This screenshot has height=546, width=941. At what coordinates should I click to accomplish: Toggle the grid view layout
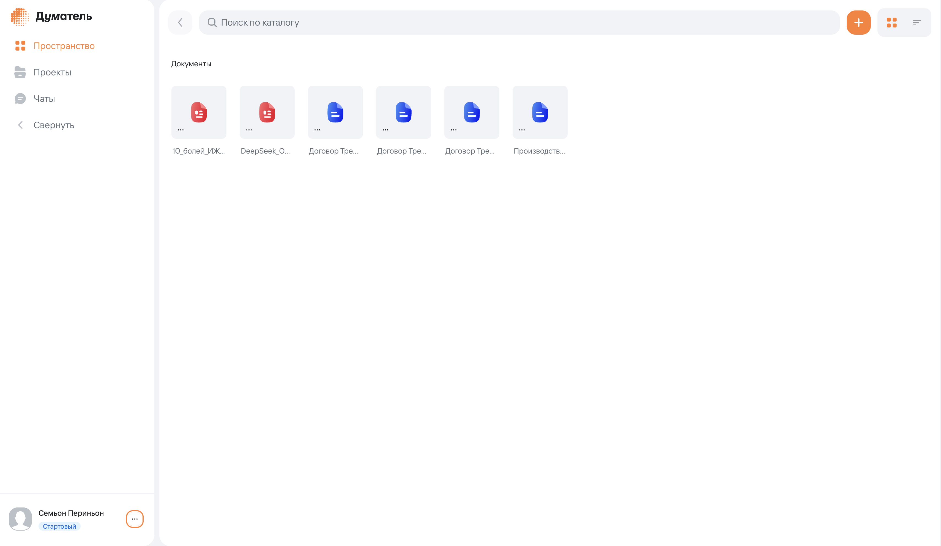(892, 22)
